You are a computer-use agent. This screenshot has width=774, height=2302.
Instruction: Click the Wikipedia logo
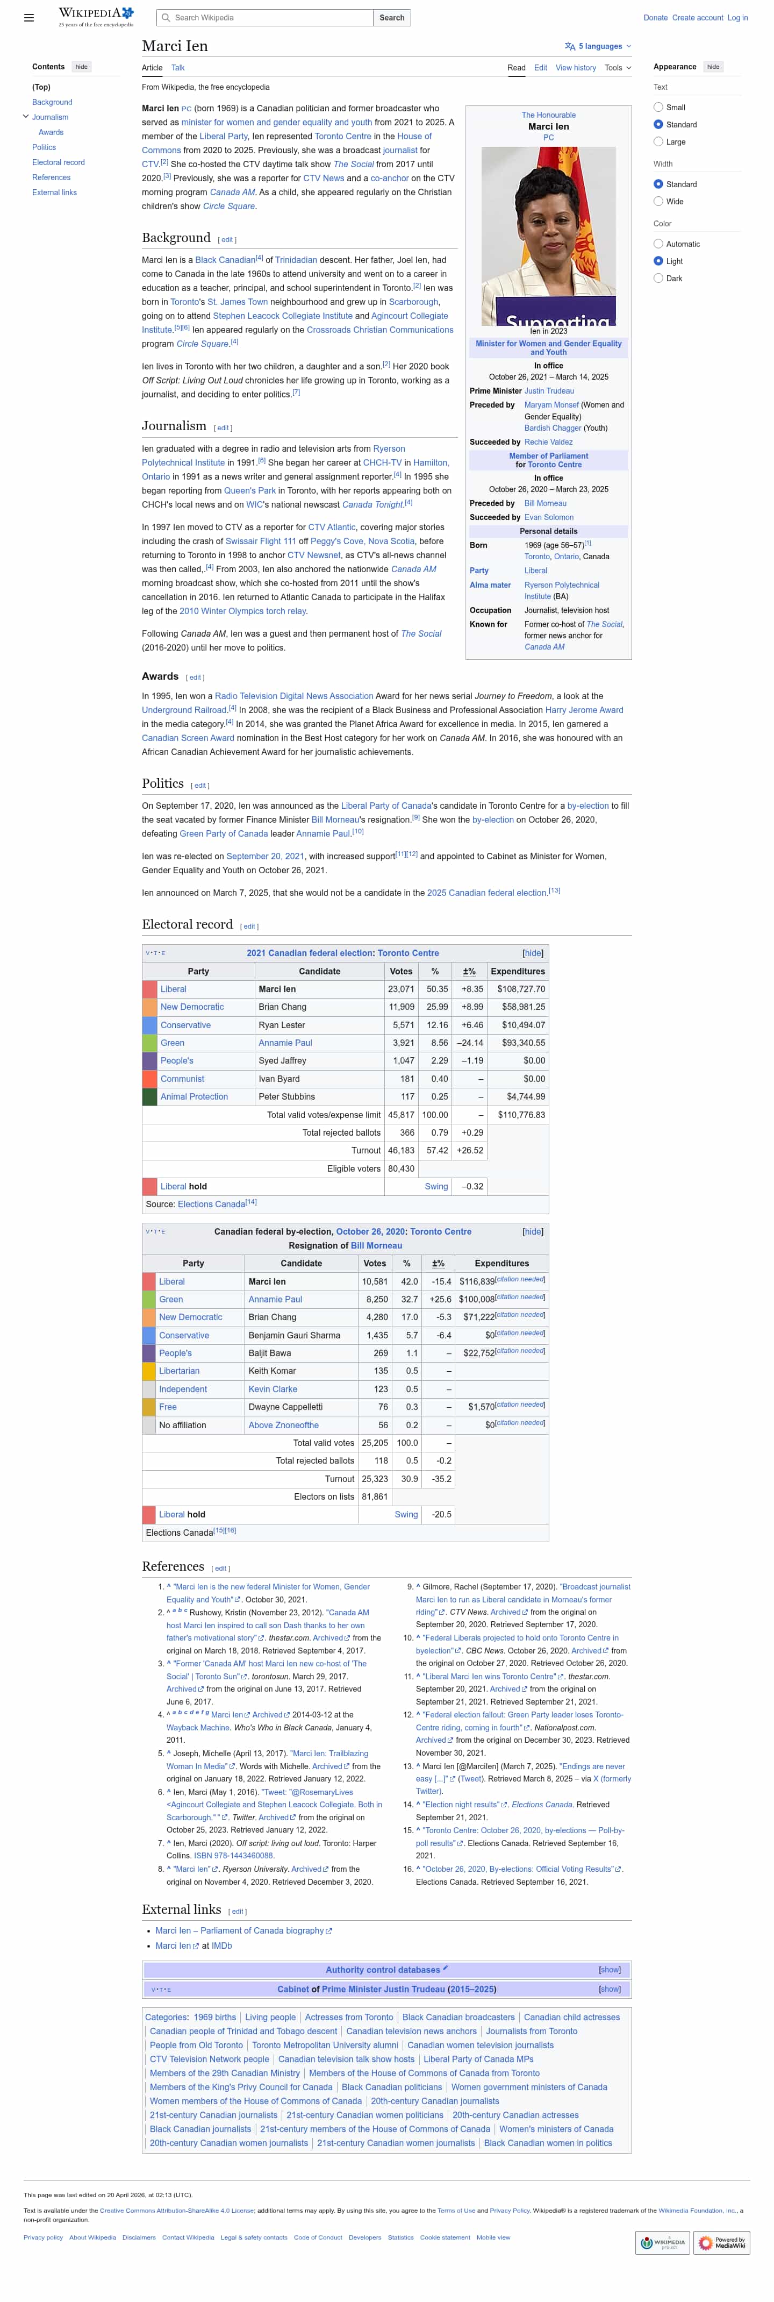[x=96, y=17]
